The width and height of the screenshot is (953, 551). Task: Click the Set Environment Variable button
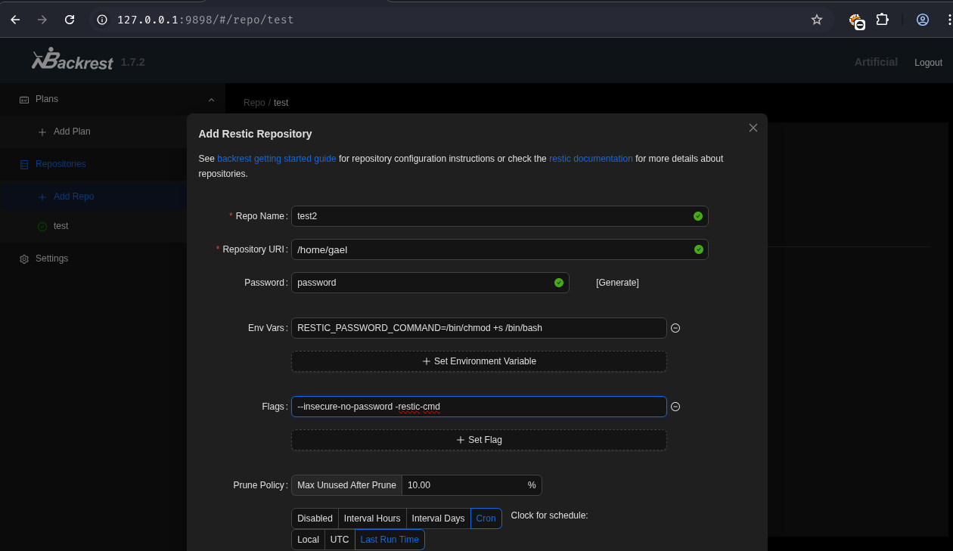(x=479, y=361)
